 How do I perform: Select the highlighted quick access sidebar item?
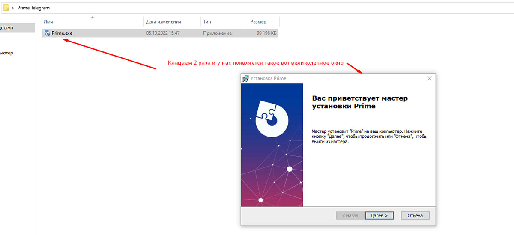click(x=13, y=27)
